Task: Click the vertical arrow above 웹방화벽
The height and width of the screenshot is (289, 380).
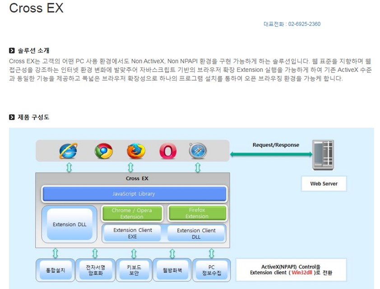Action: pos(172,253)
